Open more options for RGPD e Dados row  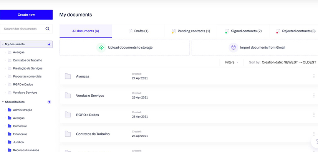coord(314,115)
